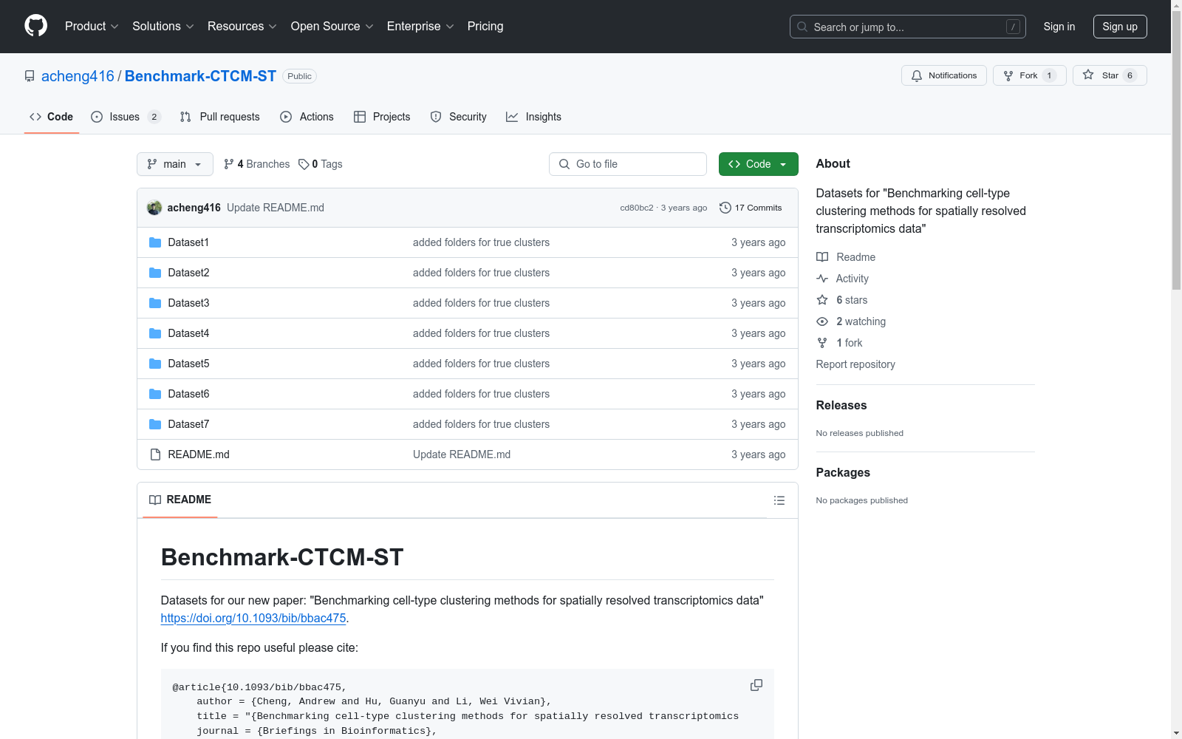The height and width of the screenshot is (739, 1182).
Task: Click the README.md file icon
Action: pyautogui.click(x=155, y=454)
